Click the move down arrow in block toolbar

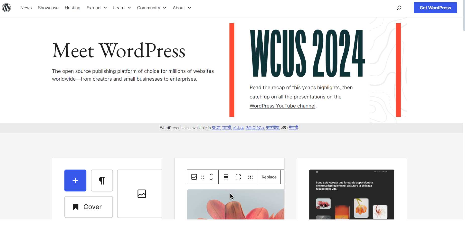point(211,179)
